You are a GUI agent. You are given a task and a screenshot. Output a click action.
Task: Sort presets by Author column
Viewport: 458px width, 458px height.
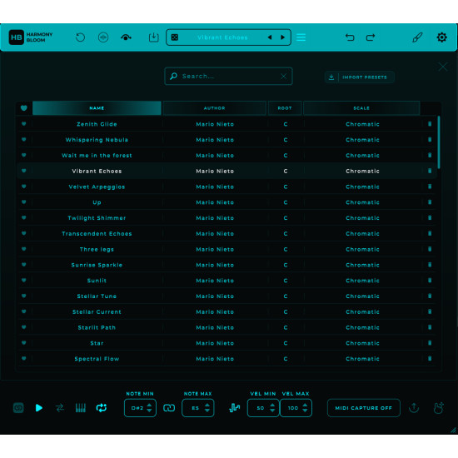coord(214,108)
